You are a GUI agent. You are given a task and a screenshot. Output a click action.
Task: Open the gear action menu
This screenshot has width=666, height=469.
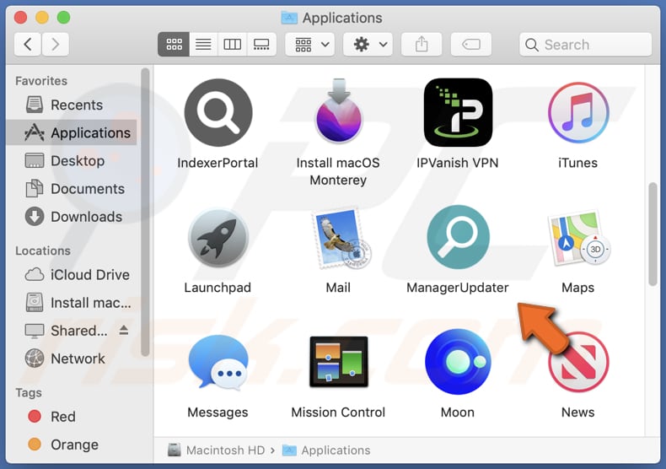368,44
